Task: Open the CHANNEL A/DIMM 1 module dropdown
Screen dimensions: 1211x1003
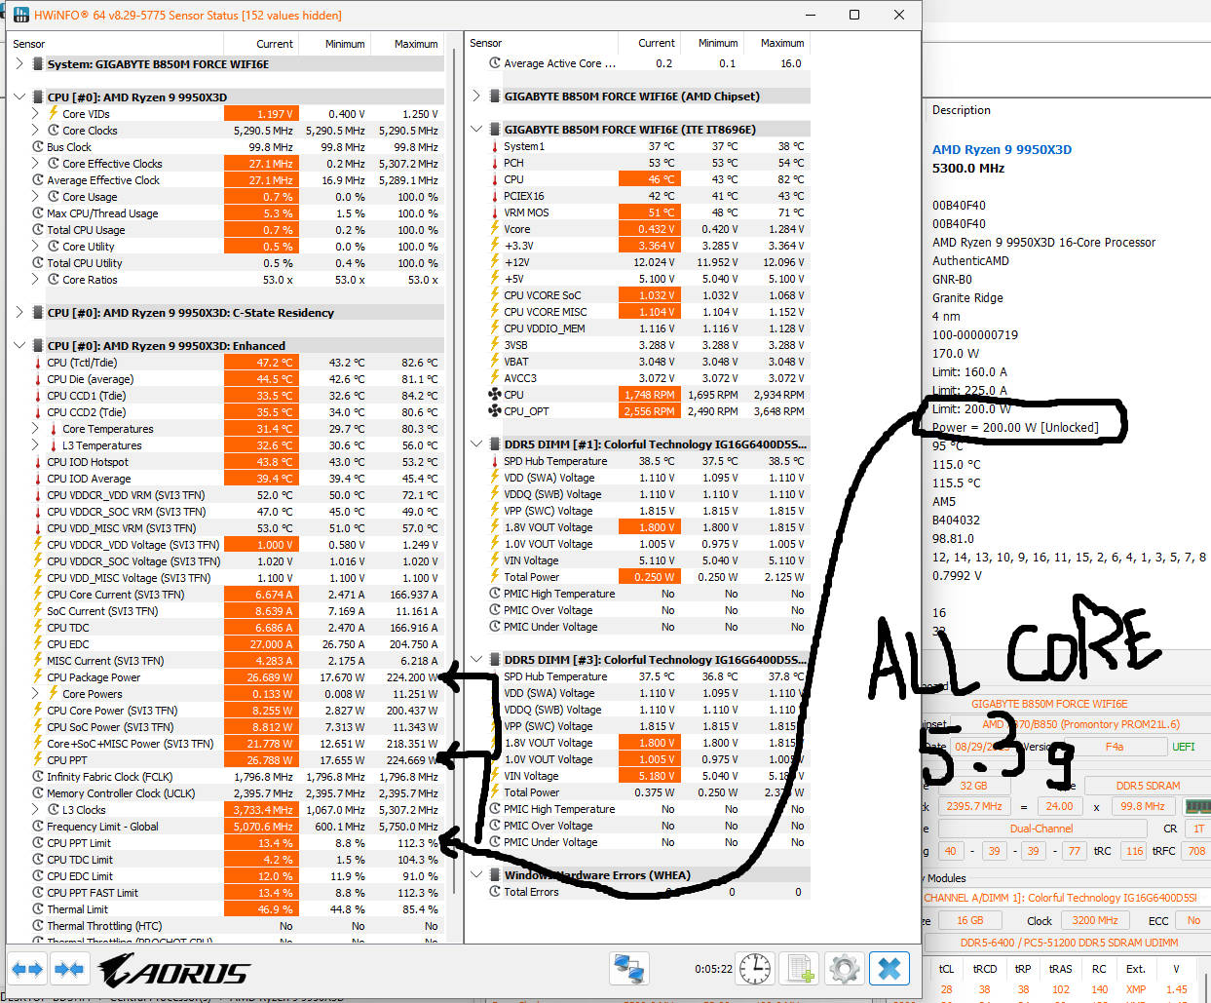Action: (x=1066, y=898)
